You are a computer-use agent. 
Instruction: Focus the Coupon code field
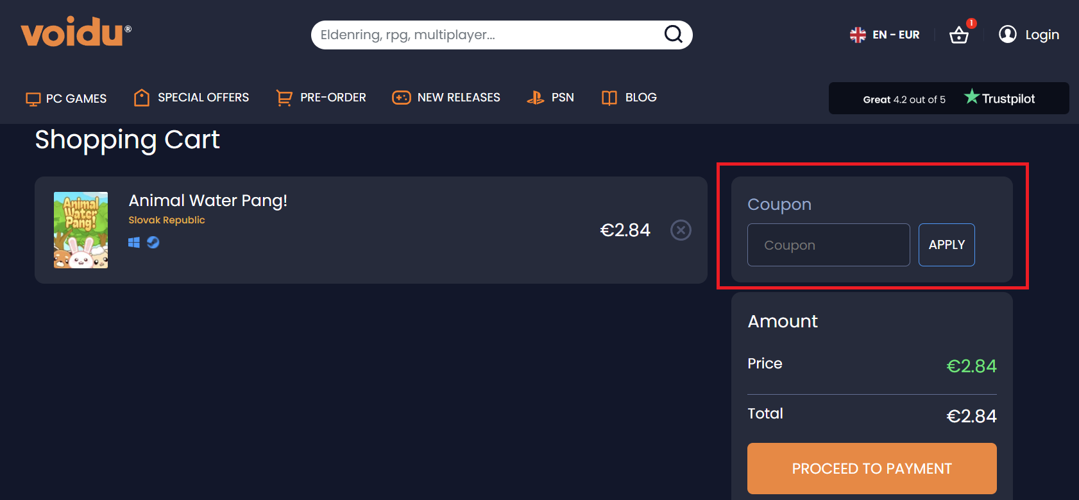(x=828, y=245)
